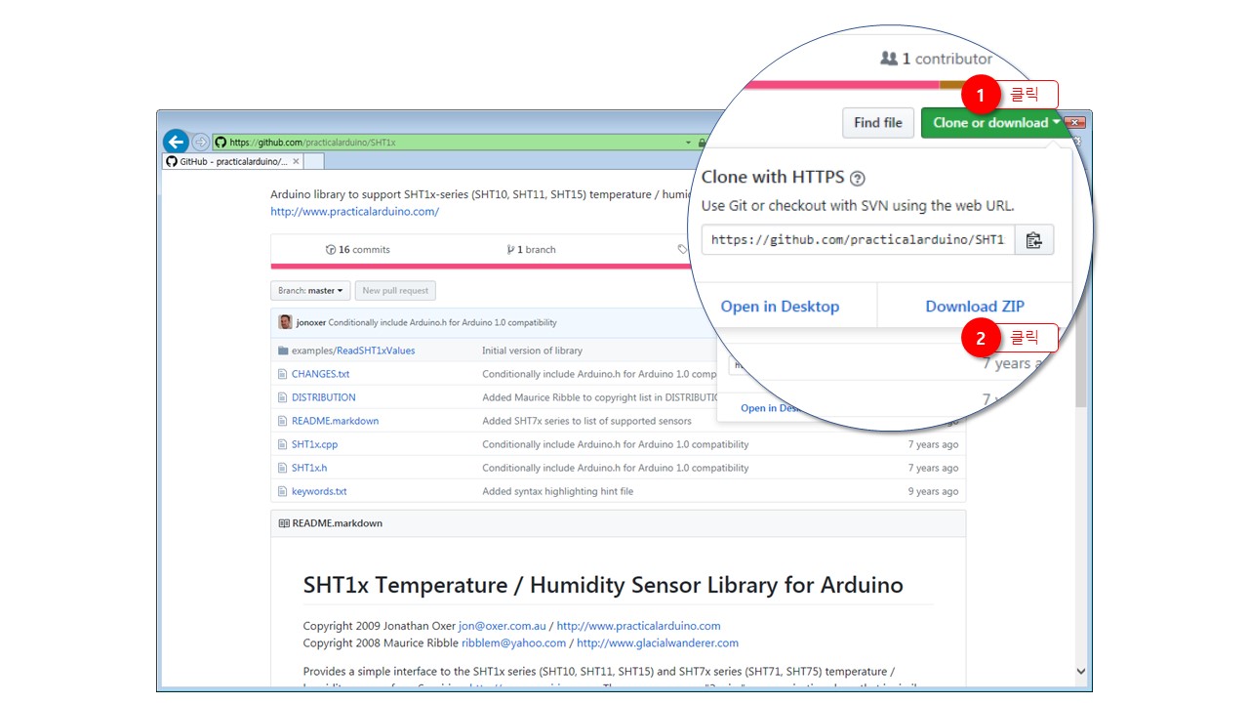Open the latest commit message beside jonoxer
1249x703 pixels.
pos(442,322)
